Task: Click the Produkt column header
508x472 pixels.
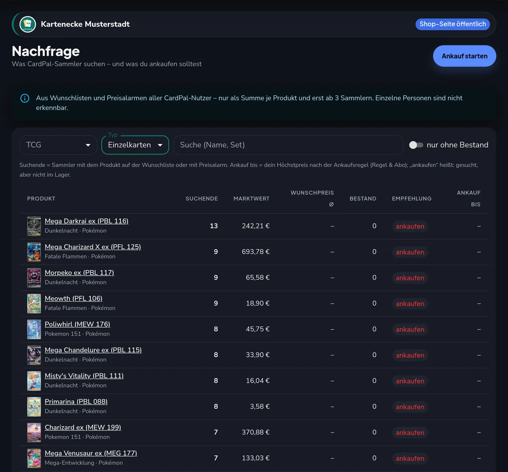Action: click(x=41, y=199)
